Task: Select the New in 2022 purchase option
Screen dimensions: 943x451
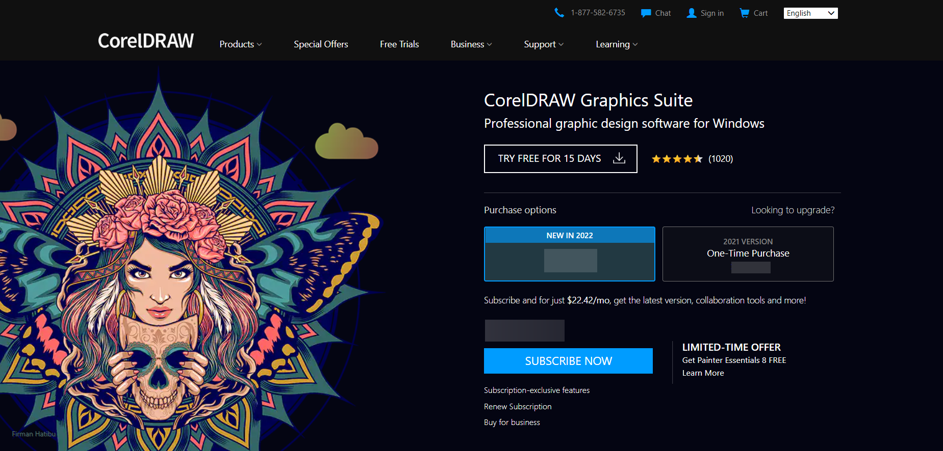Action: 570,254
